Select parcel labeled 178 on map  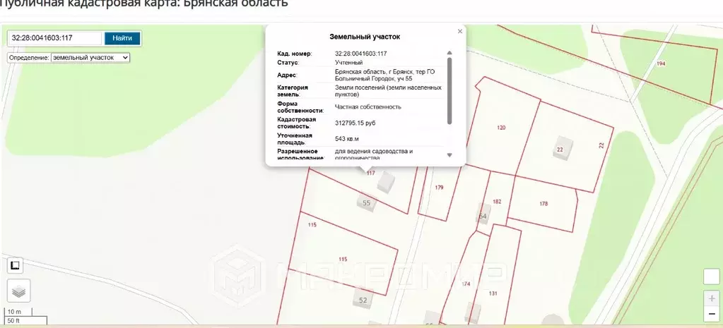coord(543,203)
